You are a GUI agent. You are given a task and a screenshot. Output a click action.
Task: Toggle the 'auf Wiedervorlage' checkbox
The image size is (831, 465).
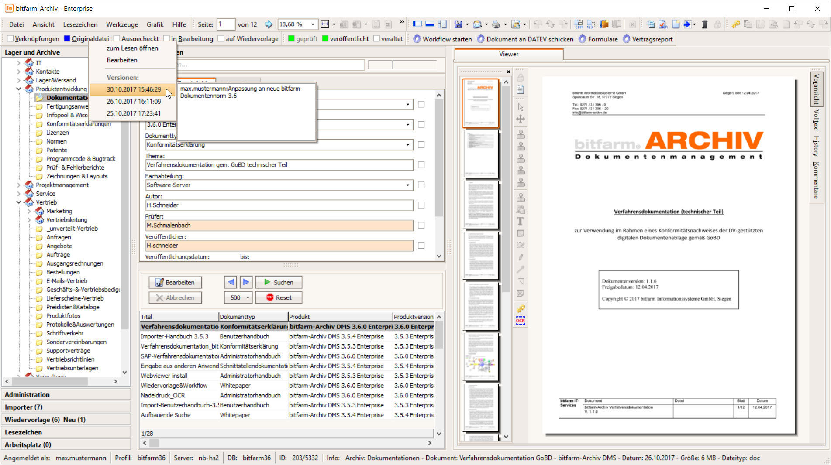[x=221, y=38]
